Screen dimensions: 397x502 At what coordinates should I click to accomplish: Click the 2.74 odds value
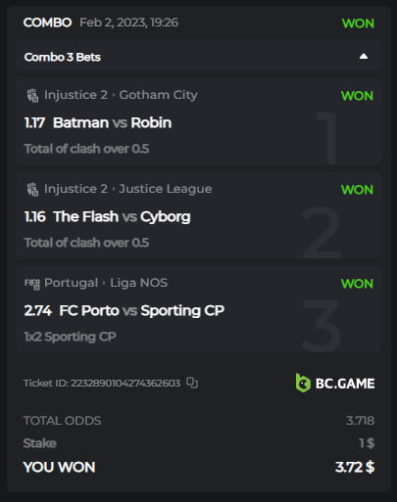[38, 310]
